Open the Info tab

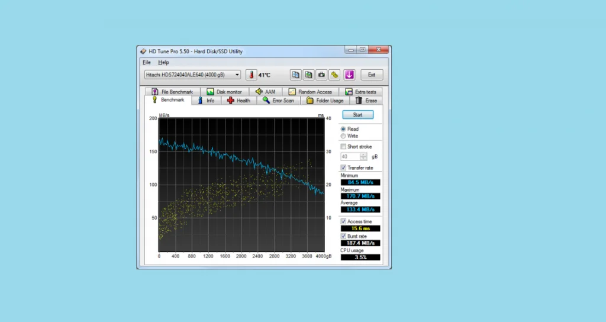(x=207, y=101)
